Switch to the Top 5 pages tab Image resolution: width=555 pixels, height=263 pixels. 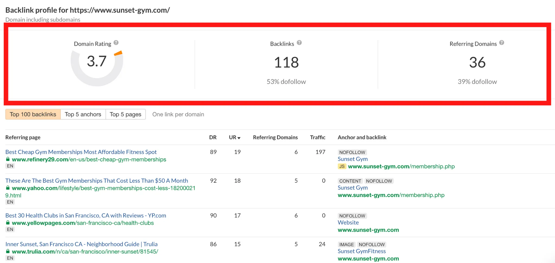point(125,114)
